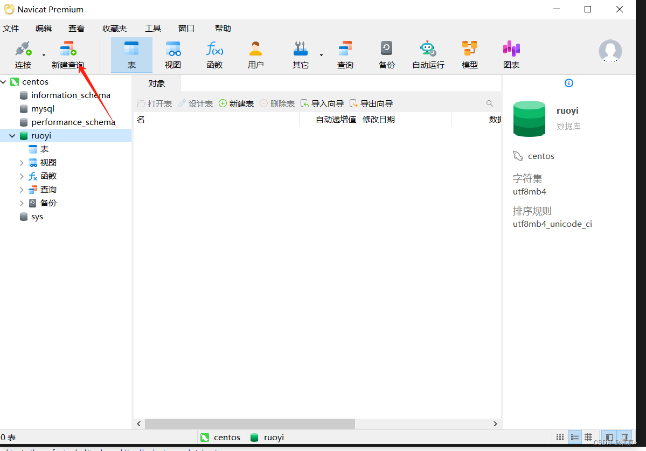The image size is (646, 451).
Task: Click the info icon in right panel
Action: click(569, 83)
